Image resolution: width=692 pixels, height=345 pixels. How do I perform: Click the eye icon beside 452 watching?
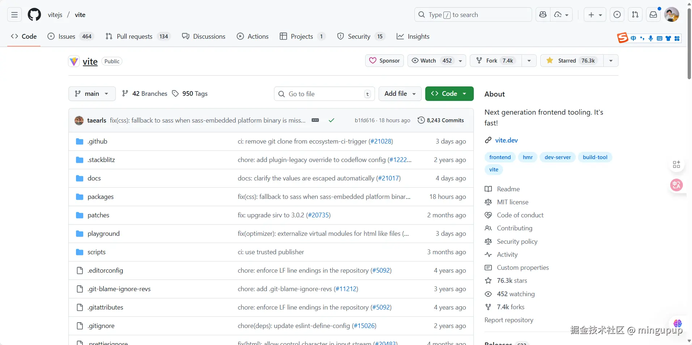[488, 294]
